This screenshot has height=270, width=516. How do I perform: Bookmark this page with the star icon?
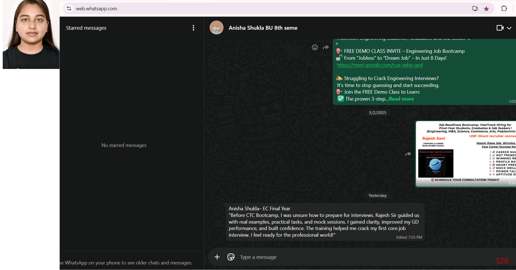[x=486, y=9]
